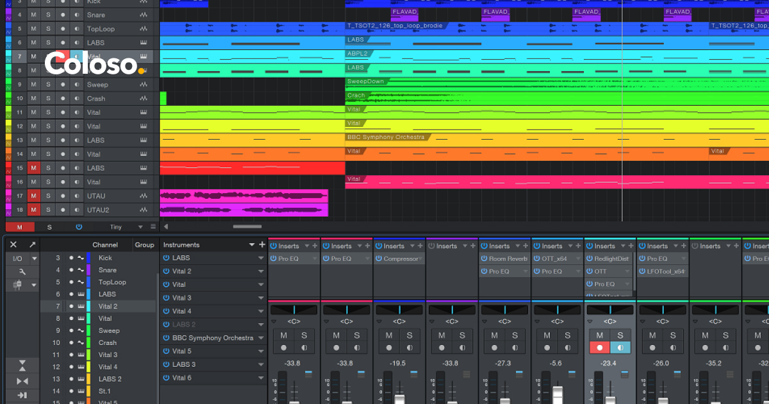Select the Compressor insert effect
Image resolution: width=769 pixels, height=404 pixels.
(x=401, y=259)
